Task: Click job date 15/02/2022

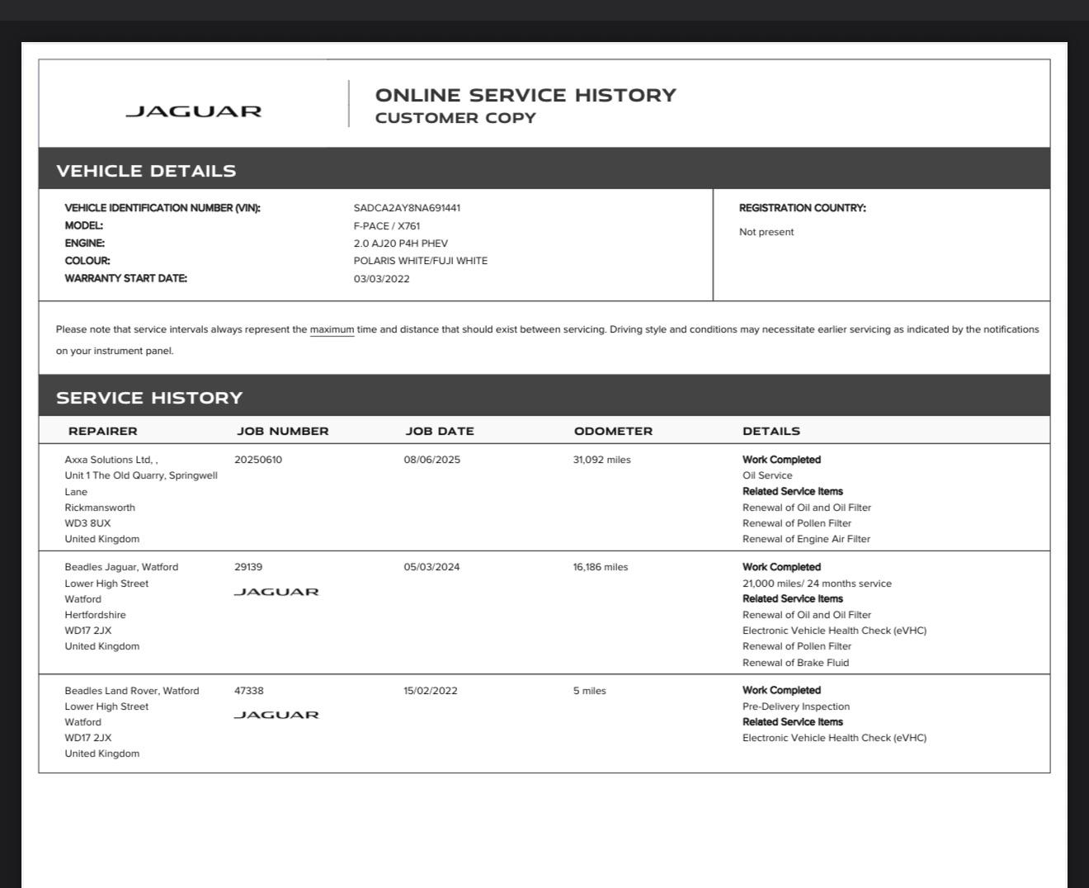Action: [431, 691]
